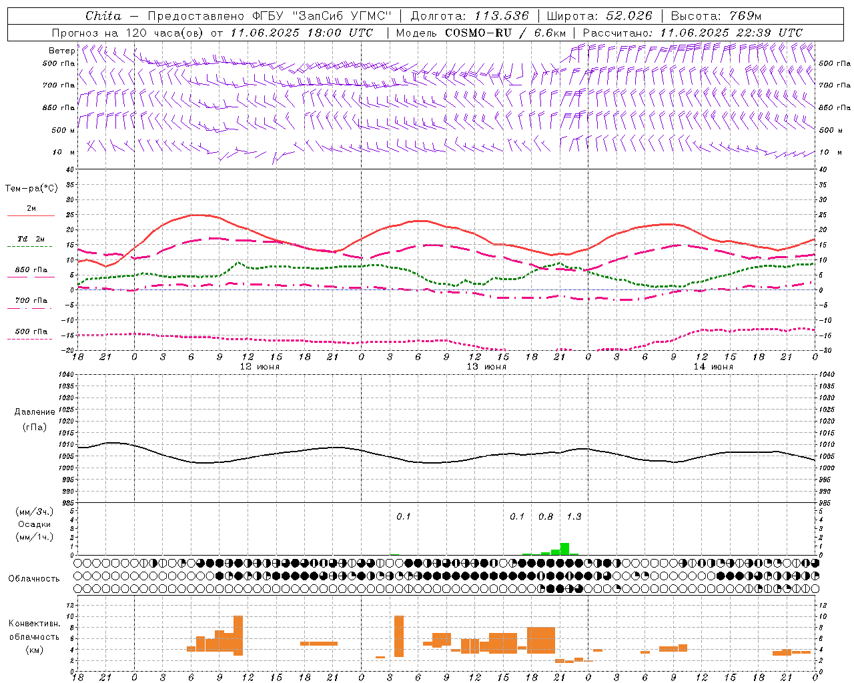Select the "1.3" precipitation amount value
Viewport: 854px width, 683px height.
pyautogui.click(x=574, y=516)
